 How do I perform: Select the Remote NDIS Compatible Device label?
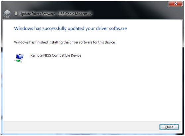(56, 56)
